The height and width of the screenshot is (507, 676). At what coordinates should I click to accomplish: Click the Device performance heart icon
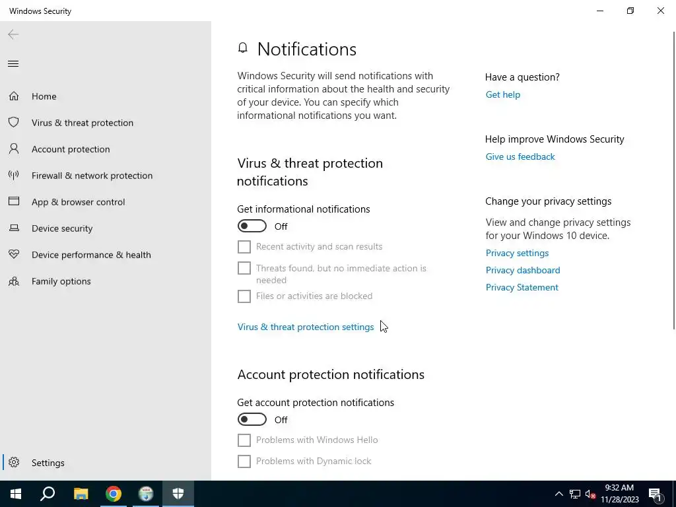[x=14, y=254]
